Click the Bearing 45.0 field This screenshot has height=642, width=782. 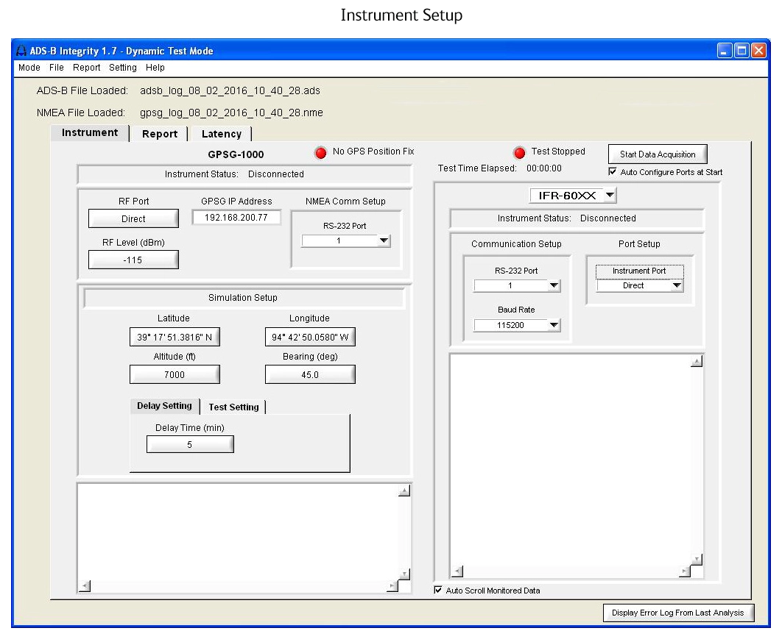pos(310,374)
